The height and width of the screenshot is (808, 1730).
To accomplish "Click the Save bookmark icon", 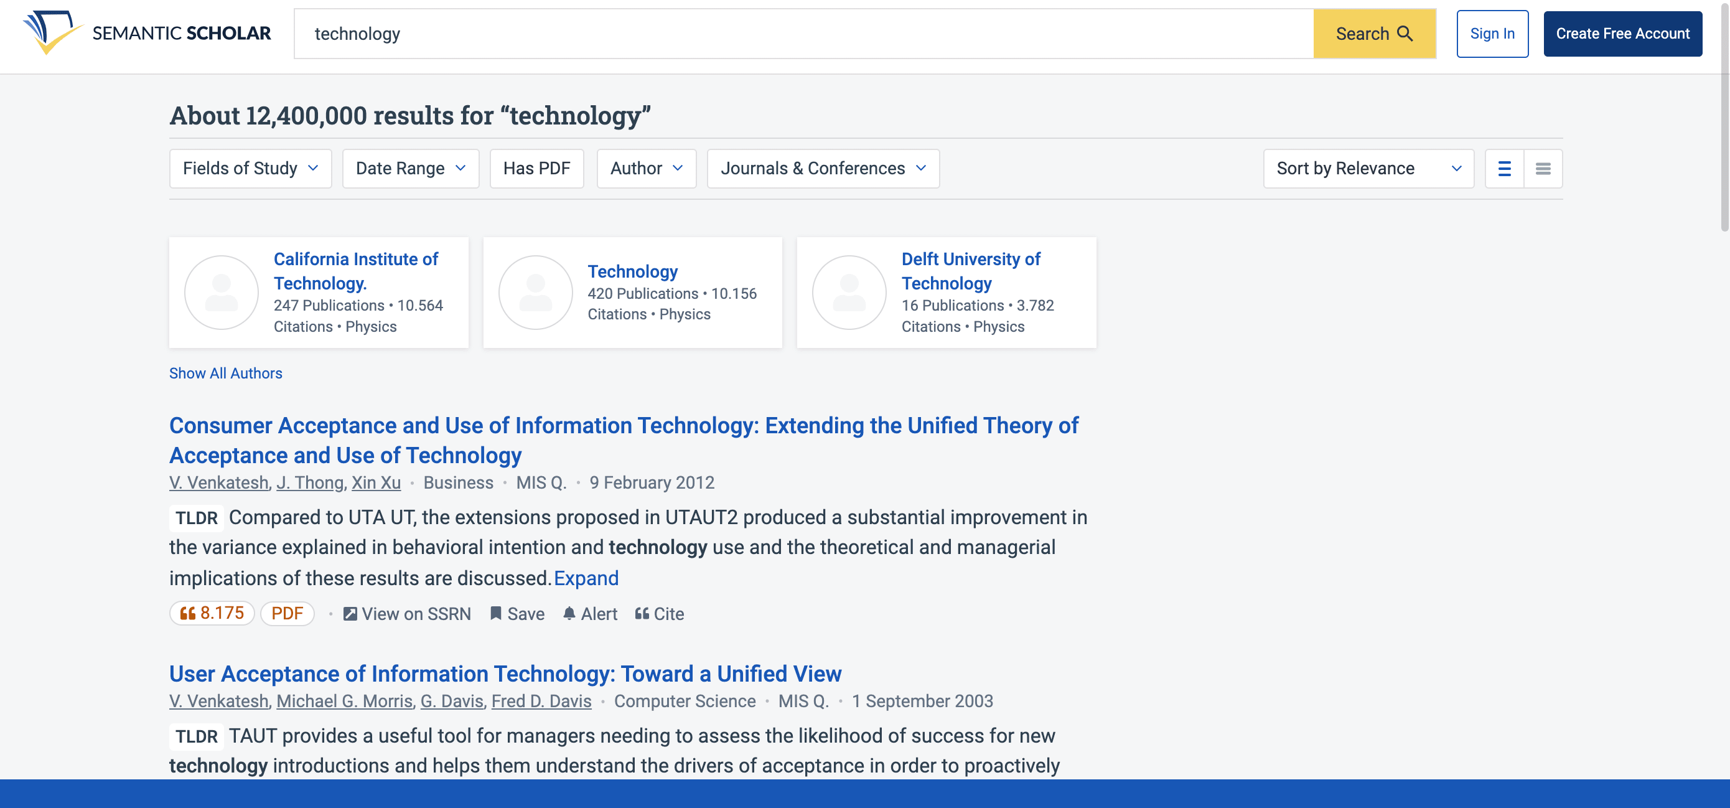I will point(495,613).
